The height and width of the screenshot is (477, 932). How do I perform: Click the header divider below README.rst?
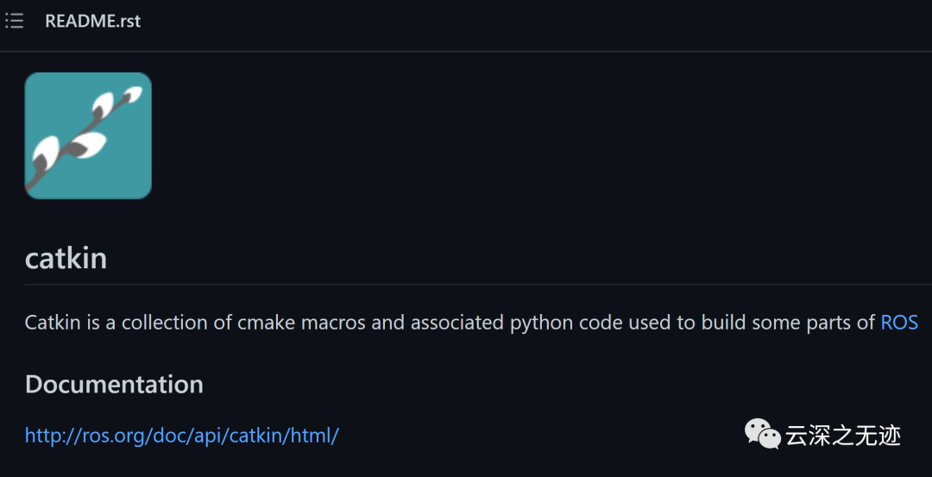click(466, 52)
